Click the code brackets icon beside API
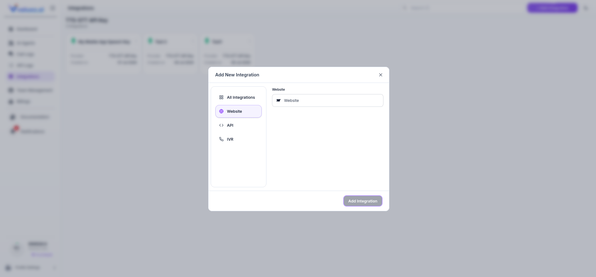Screen dimensions: 596x277 coord(221,125)
